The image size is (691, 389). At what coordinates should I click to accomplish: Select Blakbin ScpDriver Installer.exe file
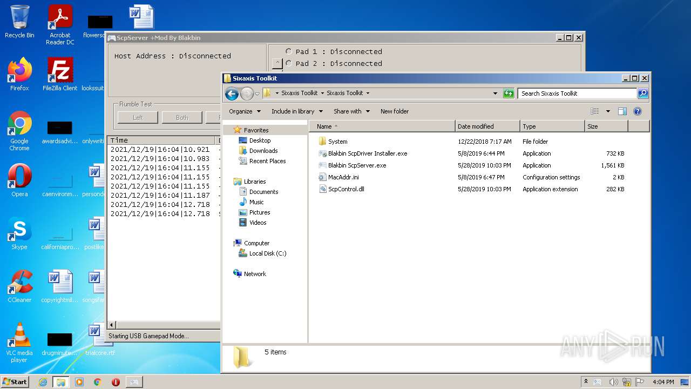point(368,153)
